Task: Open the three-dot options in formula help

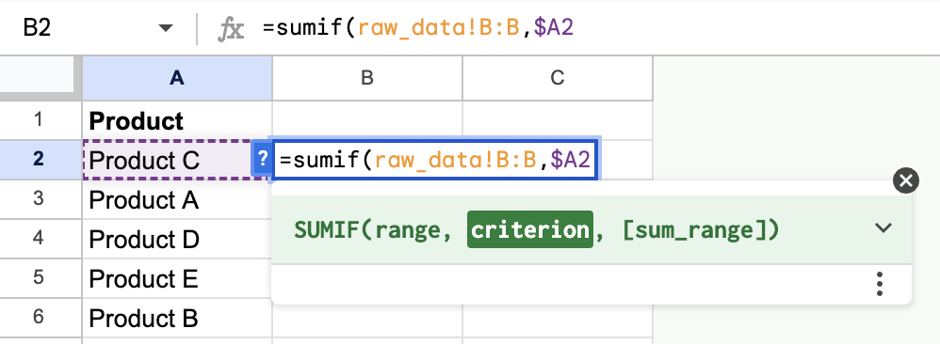Action: pos(880,284)
